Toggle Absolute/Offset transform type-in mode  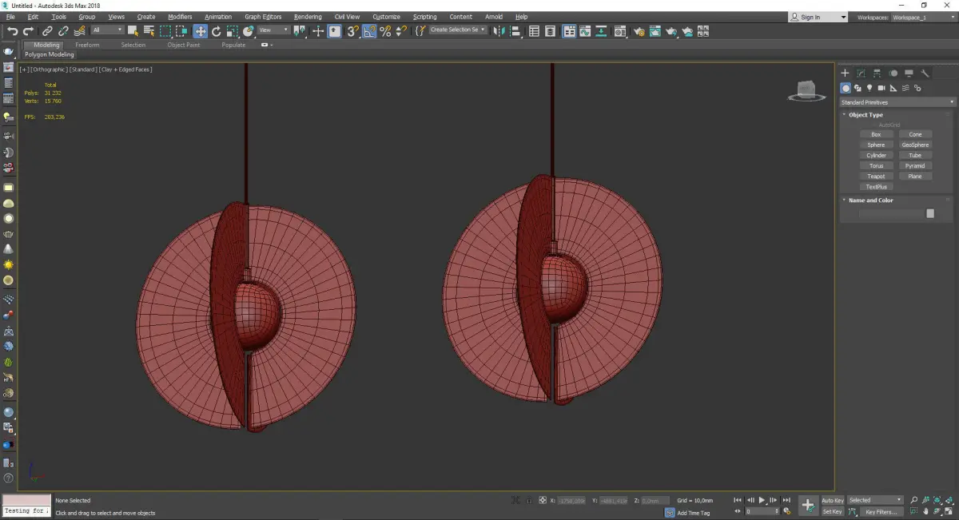click(x=543, y=500)
